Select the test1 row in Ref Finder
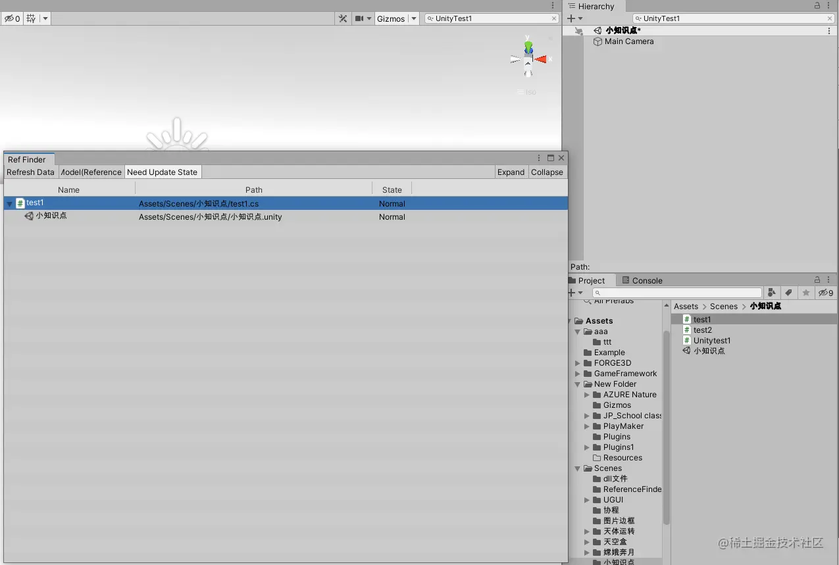 (286, 203)
